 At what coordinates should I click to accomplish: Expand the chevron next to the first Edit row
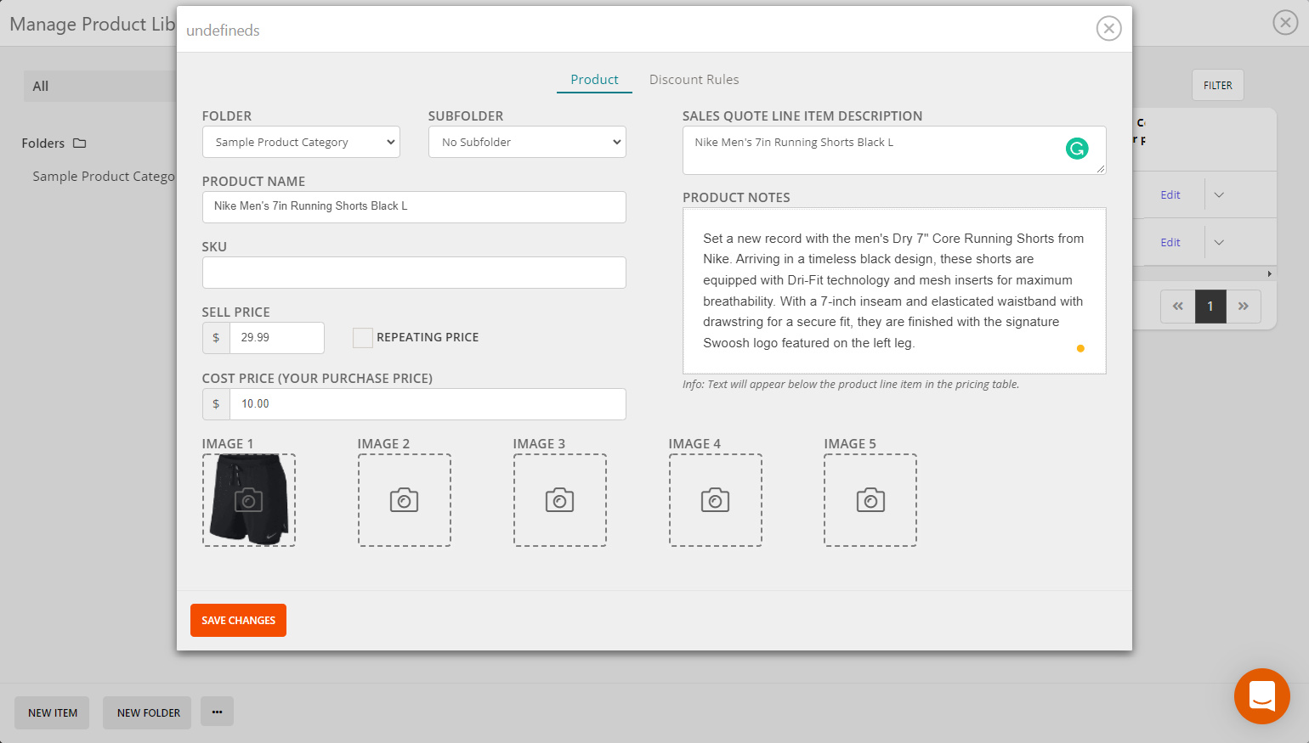tap(1219, 194)
